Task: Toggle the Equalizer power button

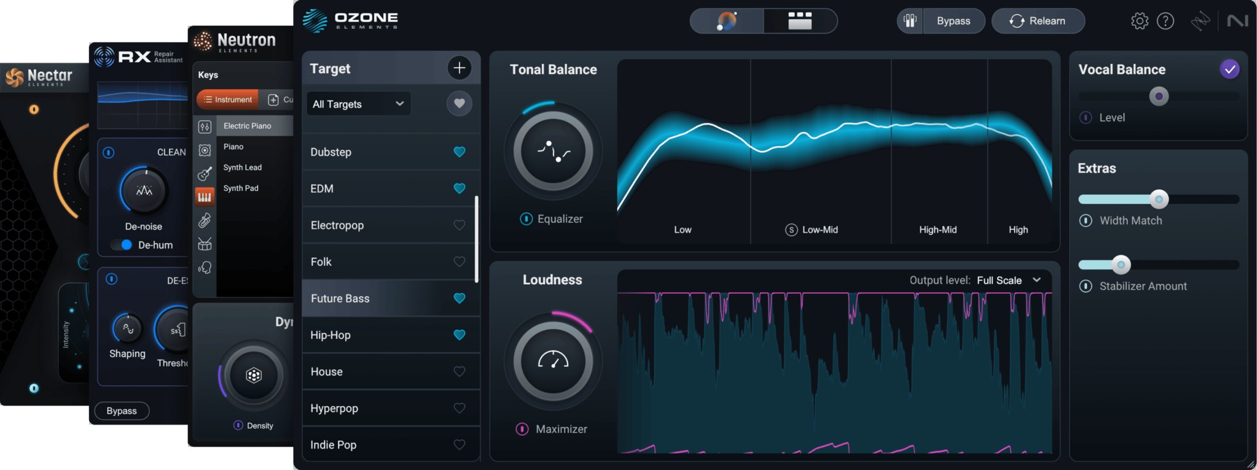Action: click(x=526, y=219)
